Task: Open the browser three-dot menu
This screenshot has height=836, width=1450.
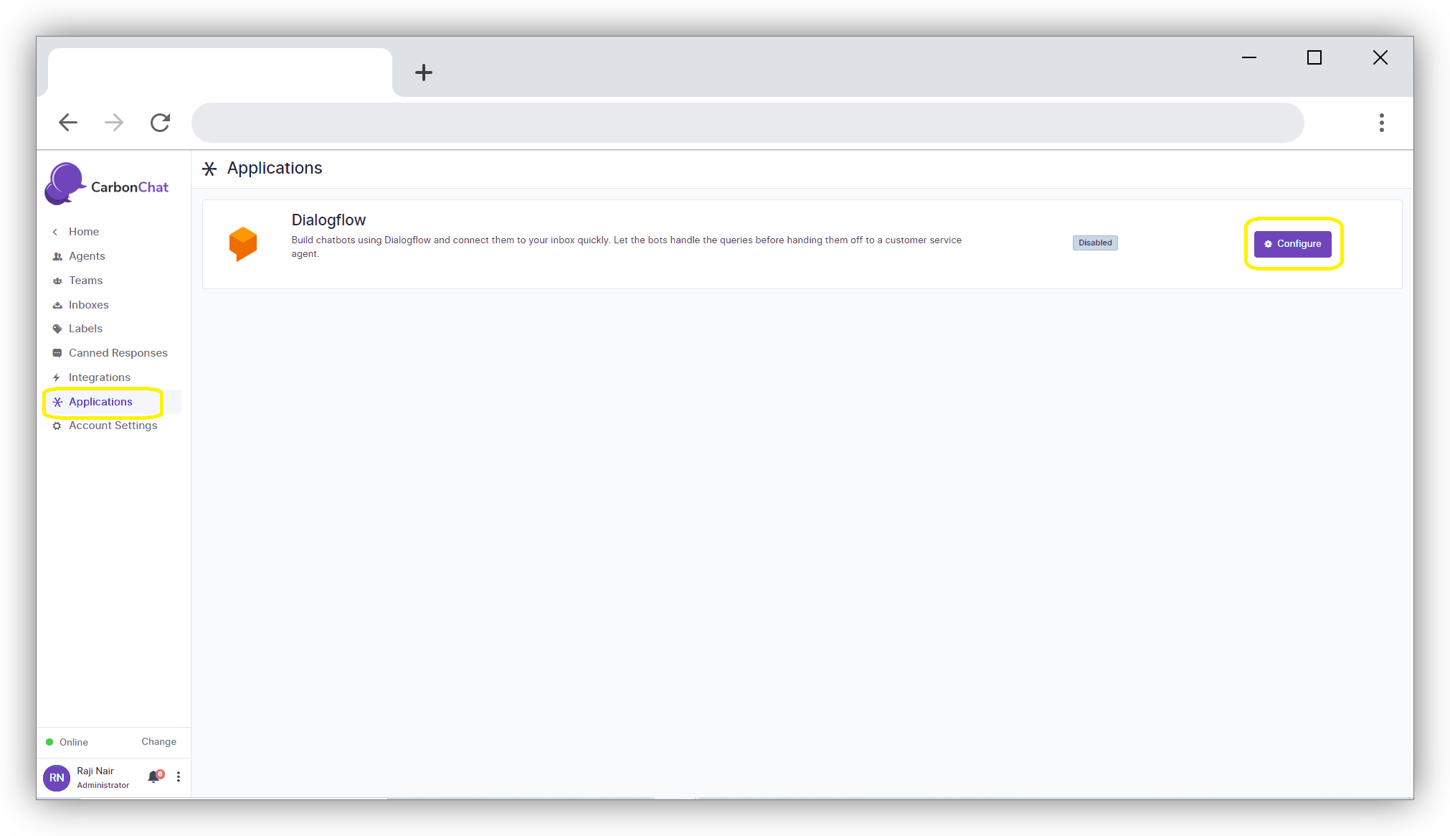Action: click(x=1381, y=123)
